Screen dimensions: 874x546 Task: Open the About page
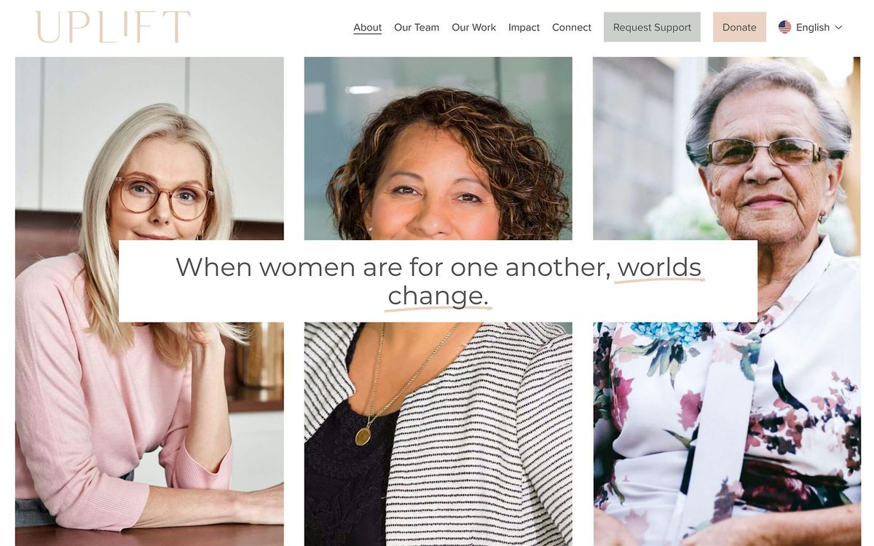click(x=367, y=27)
